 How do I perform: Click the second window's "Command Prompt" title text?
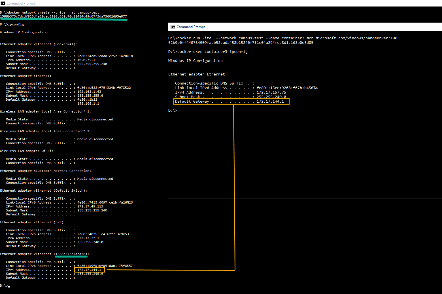click(190, 27)
